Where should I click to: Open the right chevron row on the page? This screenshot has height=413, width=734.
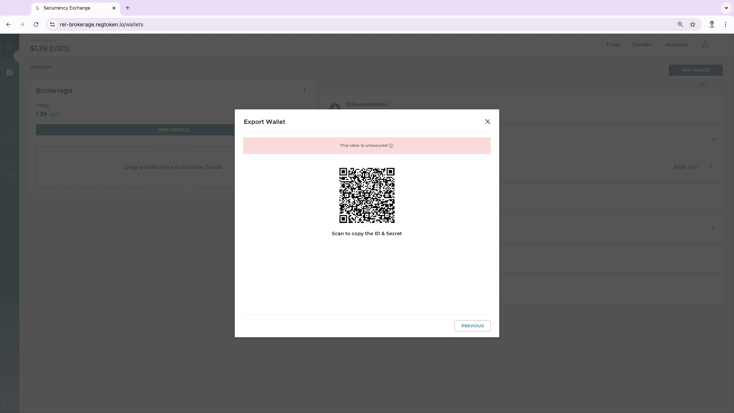(x=713, y=229)
